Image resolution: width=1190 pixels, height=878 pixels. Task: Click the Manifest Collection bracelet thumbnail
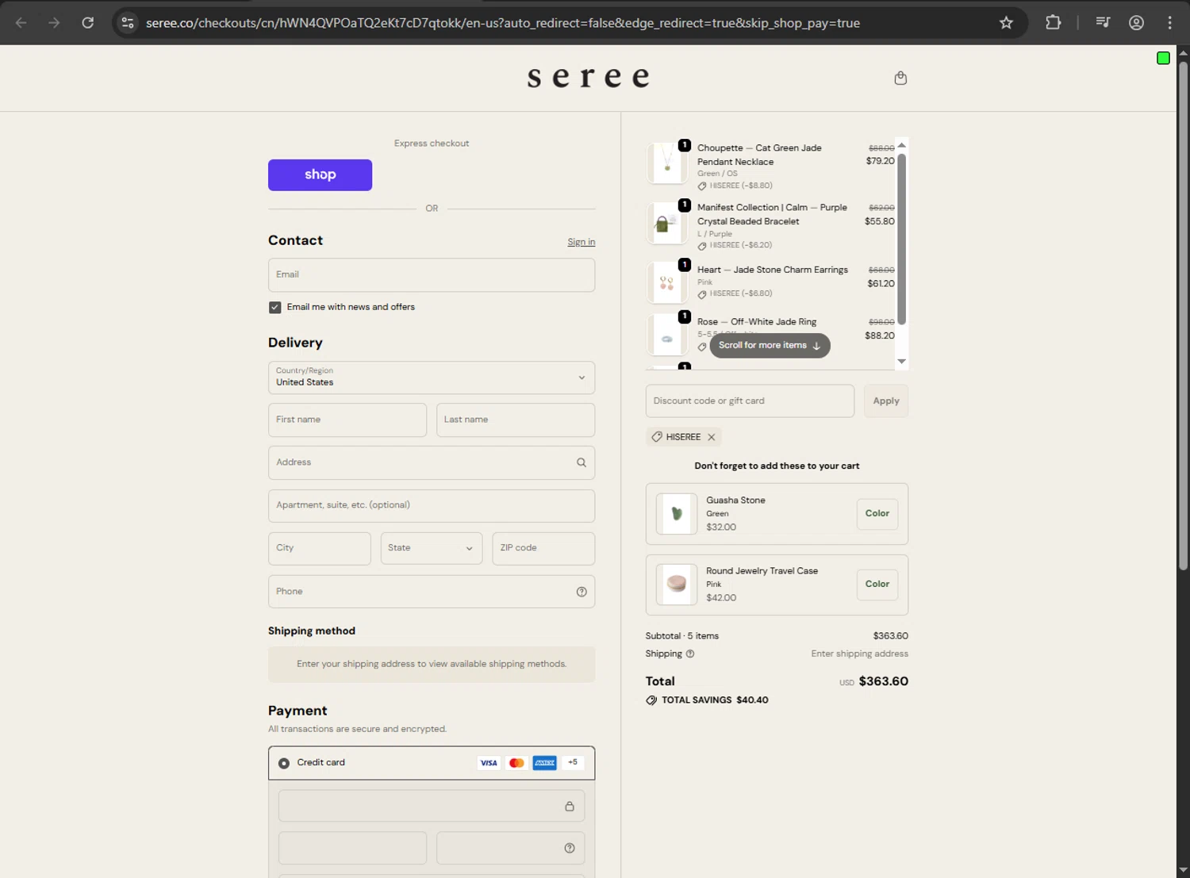coord(667,224)
